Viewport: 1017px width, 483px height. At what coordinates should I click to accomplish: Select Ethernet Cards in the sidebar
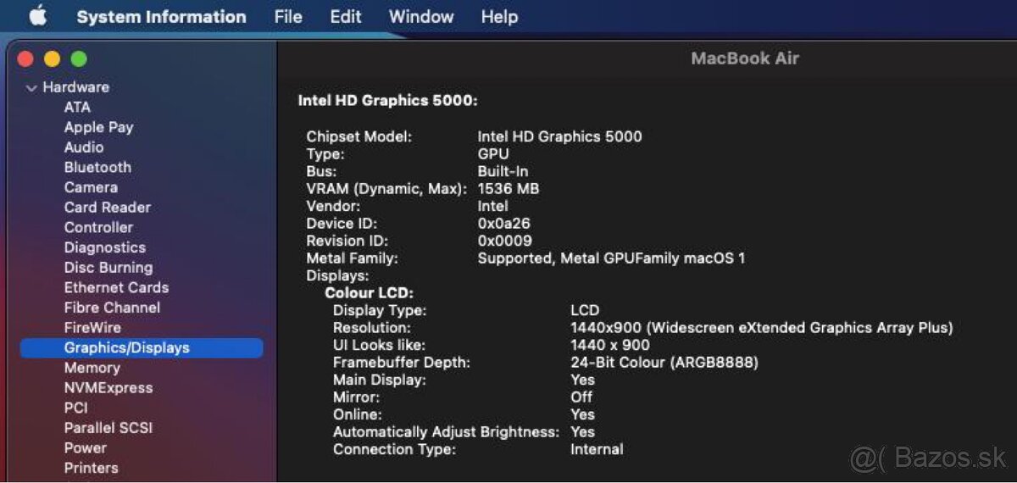116,287
